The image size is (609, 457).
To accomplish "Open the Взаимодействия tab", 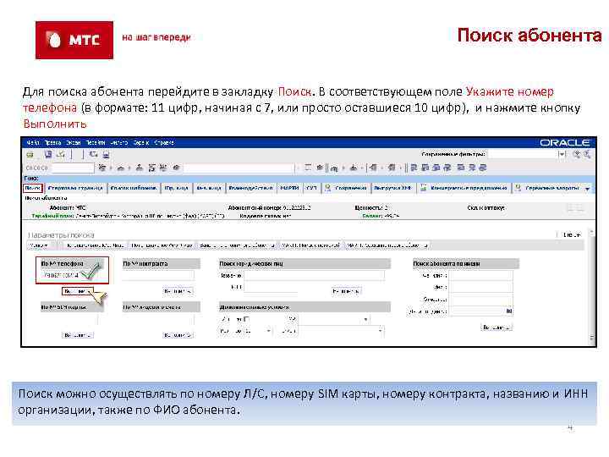I will (x=251, y=188).
